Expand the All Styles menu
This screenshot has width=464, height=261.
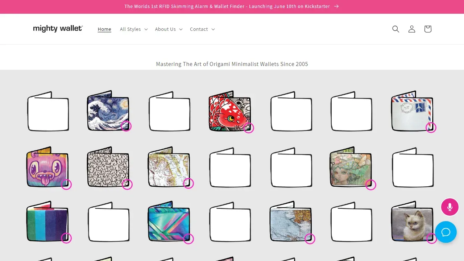134,29
